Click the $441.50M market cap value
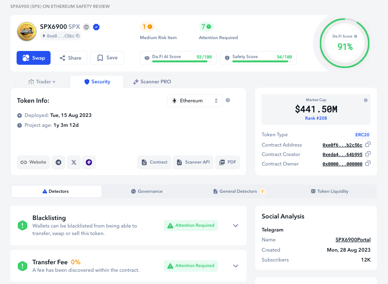 316,109
